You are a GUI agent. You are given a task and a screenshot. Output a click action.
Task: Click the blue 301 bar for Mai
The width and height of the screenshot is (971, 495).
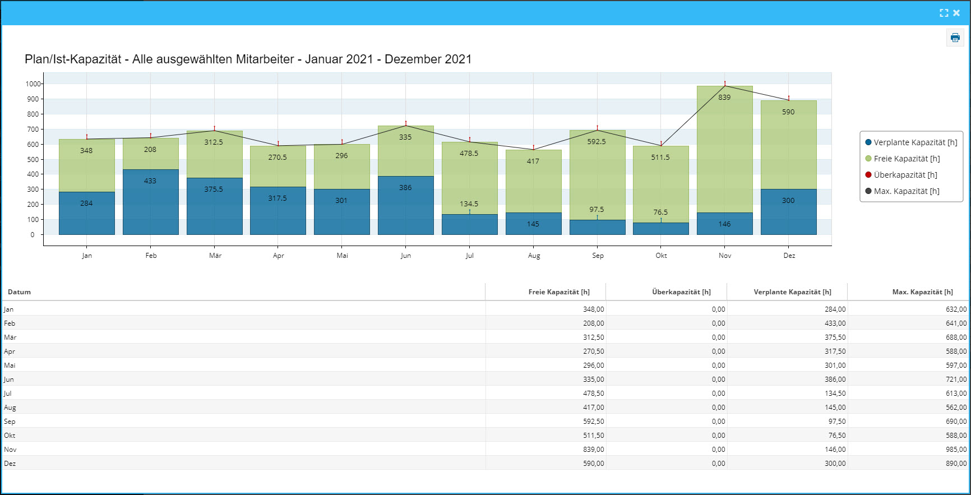(342, 211)
